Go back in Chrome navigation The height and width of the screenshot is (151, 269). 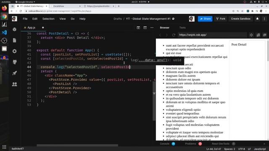point(12,11)
